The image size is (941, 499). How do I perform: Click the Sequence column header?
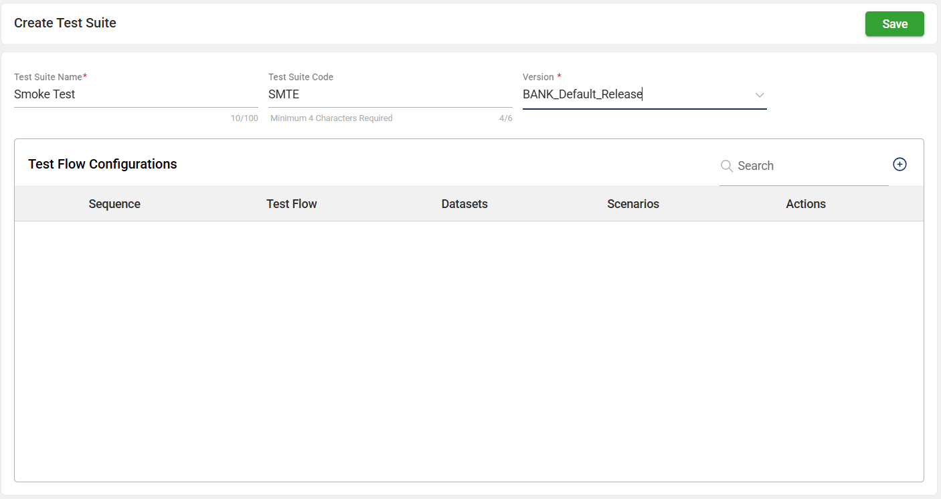[x=114, y=204]
